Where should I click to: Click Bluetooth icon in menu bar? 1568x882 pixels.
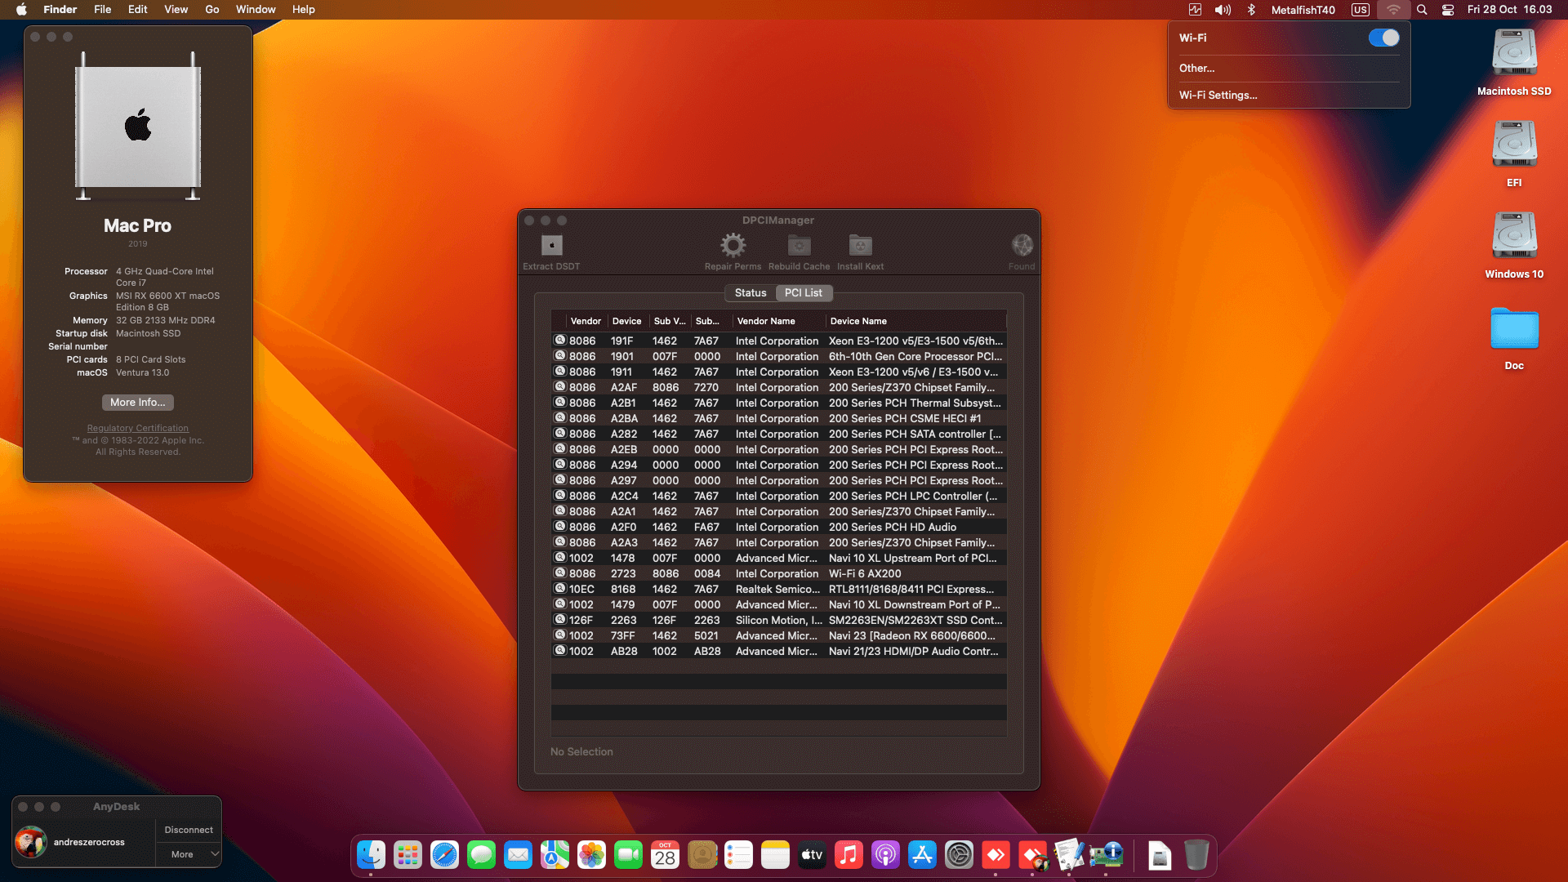pyautogui.click(x=1250, y=10)
